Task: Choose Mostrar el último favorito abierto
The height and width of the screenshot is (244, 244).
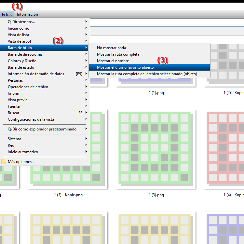Action: tap(149, 67)
